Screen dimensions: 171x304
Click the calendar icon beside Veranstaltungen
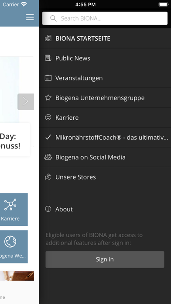pos(48,78)
